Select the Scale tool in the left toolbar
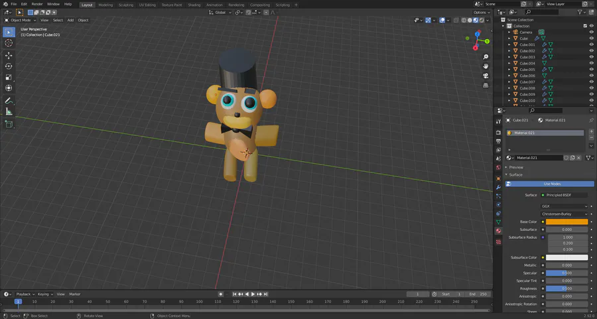 [9, 78]
